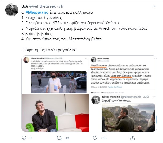Retweet using the retweet arrows icon

(x=59, y=138)
